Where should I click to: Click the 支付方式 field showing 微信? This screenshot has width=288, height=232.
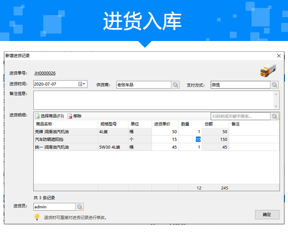click(x=240, y=85)
